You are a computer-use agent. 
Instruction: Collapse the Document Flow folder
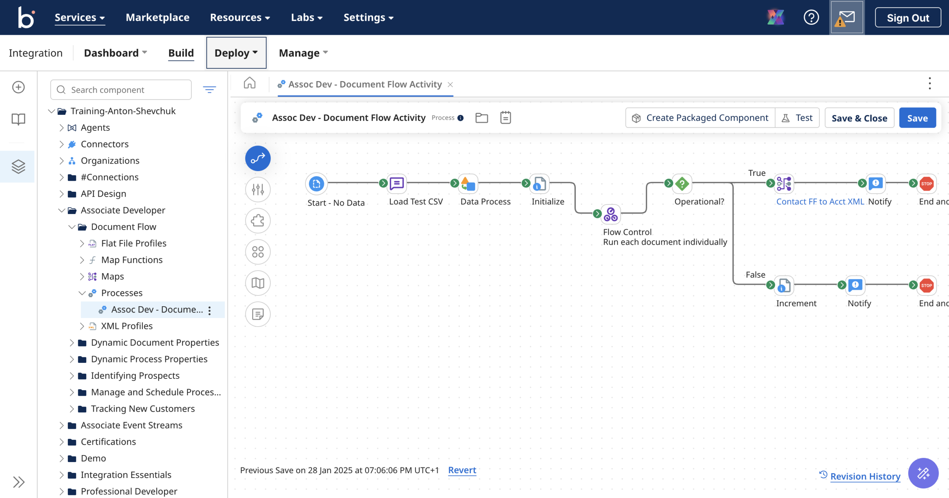tap(72, 227)
